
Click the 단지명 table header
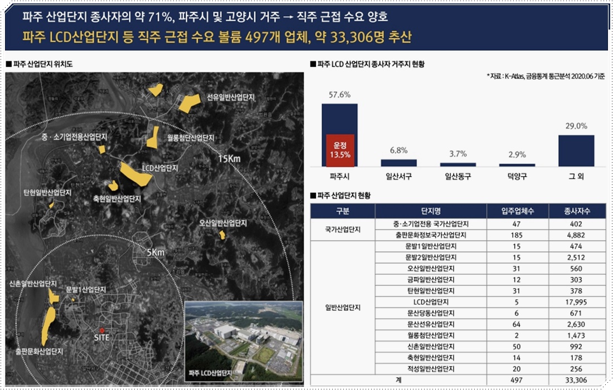pos(431,211)
